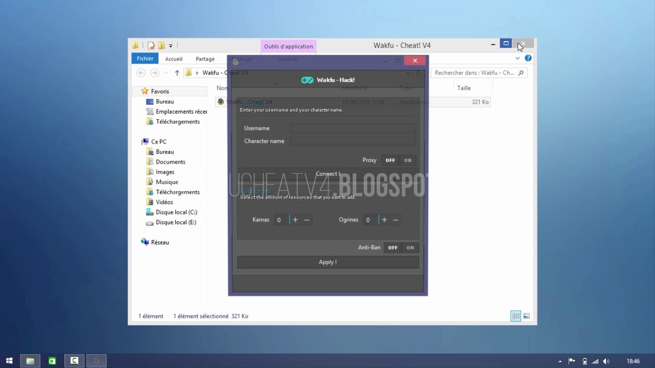The width and height of the screenshot is (655, 368).
Task: Open the Accueil ribbon tab
Action: pyautogui.click(x=173, y=59)
